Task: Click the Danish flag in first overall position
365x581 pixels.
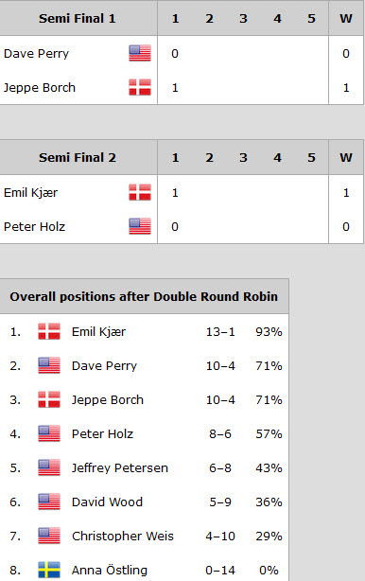Action: click(x=49, y=331)
